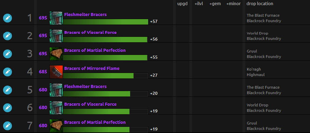The image size is (310, 133).
Task: Click the edit pencil icon for rank 7
Action: coord(7,126)
